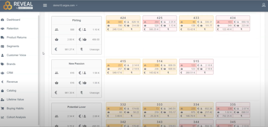Open the Cohort Analysis chart icon
Image resolution: width=268 pixels, height=127 pixels.
pyautogui.click(x=2, y=117)
